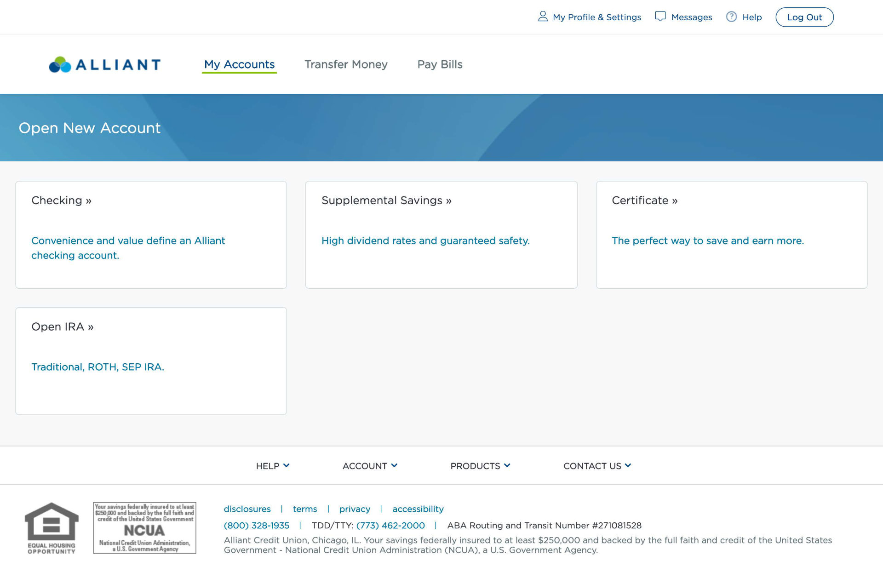883x572 pixels.
Task: Click the profile person icon
Action: pyautogui.click(x=543, y=17)
